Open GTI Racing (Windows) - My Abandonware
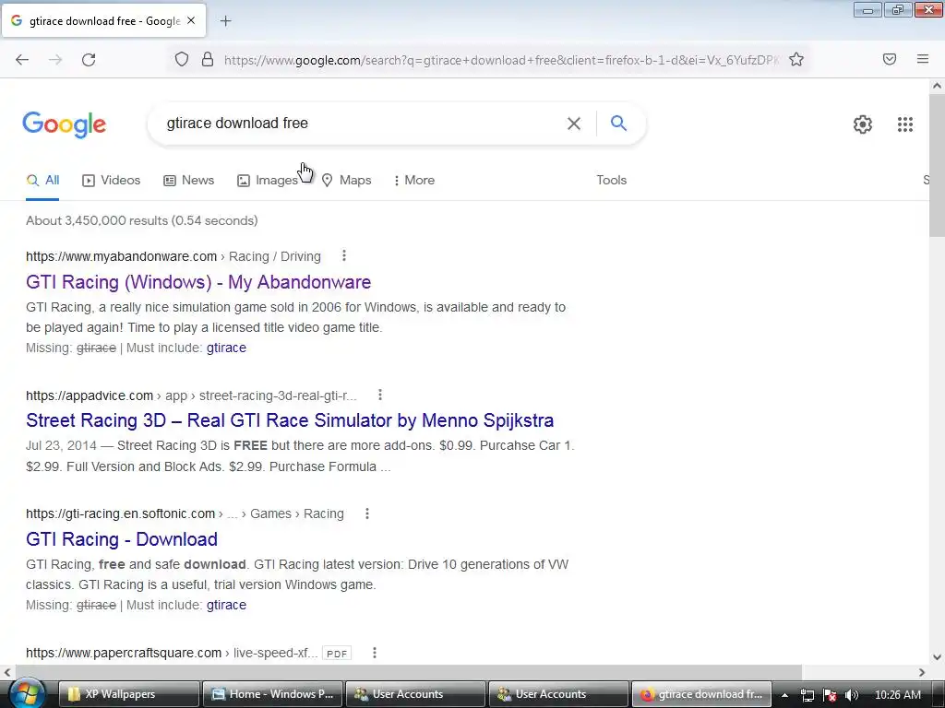The height and width of the screenshot is (708, 945). tap(198, 282)
